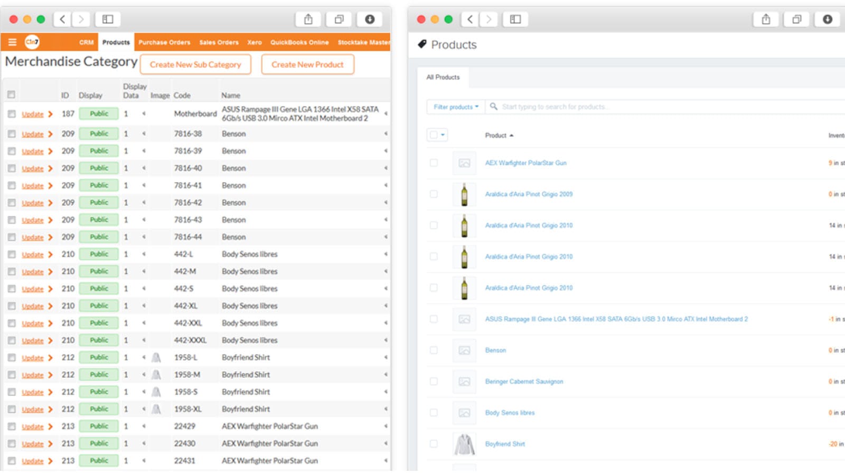Go forward in the left browser window
The height and width of the screenshot is (475, 845).
click(x=81, y=20)
